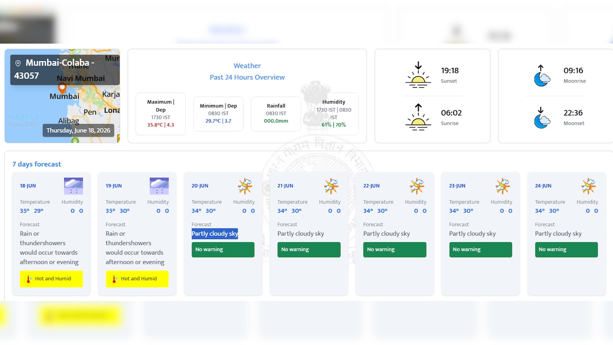Click the rain cloud icon on the 19-JUN card
The height and width of the screenshot is (345, 613).
click(x=159, y=186)
